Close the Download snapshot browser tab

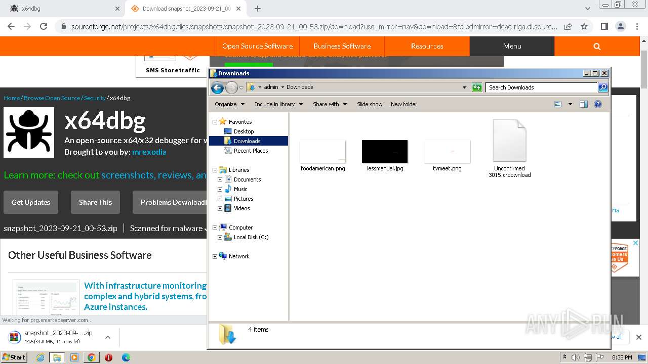(x=238, y=9)
